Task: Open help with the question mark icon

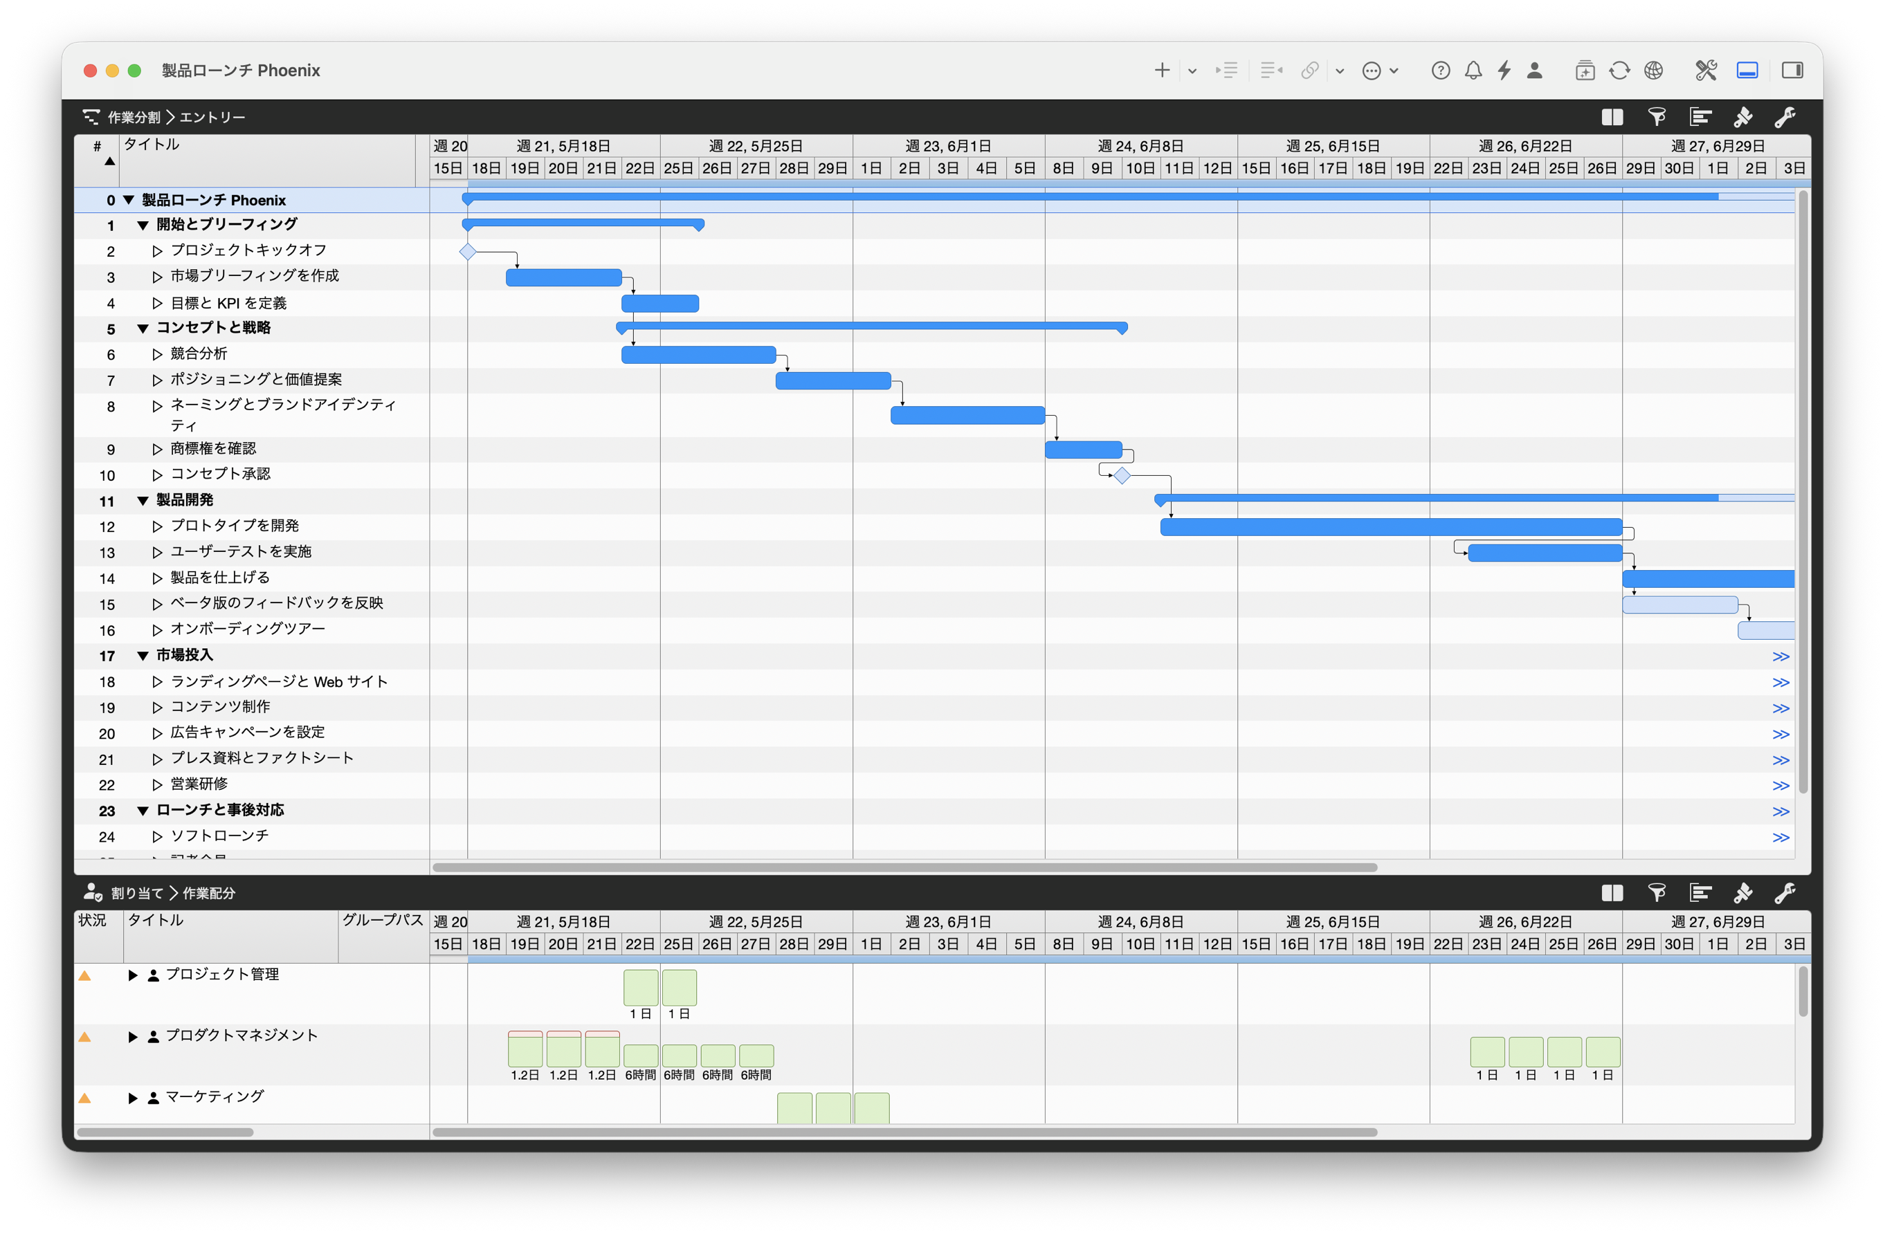Action: point(1441,71)
